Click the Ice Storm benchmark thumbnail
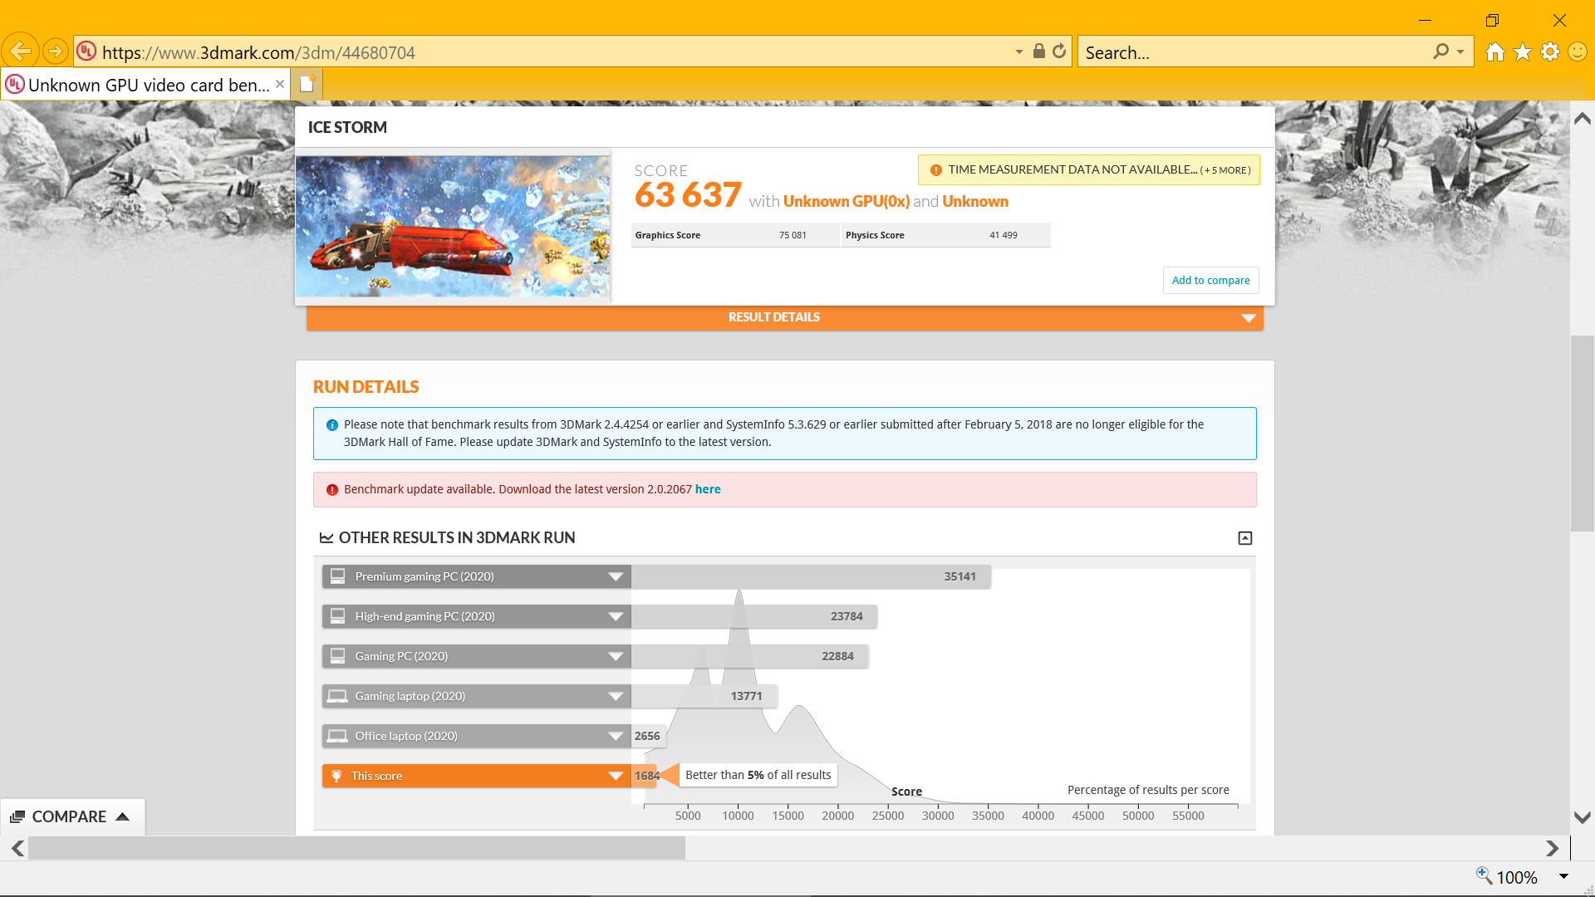Viewport: 1595px width, 897px height. (x=453, y=226)
